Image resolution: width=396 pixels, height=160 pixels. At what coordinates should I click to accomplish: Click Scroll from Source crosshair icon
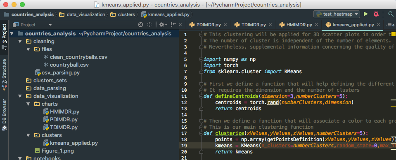coord(141,24)
